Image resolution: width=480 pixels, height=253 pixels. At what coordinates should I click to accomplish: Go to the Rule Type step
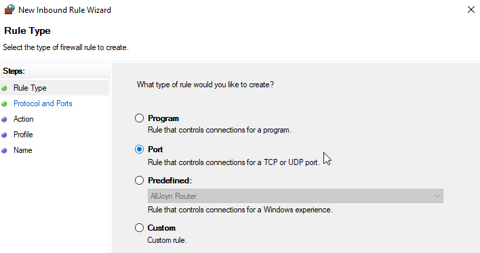click(x=30, y=88)
